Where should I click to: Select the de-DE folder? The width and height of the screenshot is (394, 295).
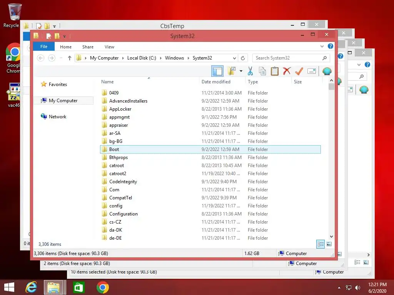[x=210, y=238]
